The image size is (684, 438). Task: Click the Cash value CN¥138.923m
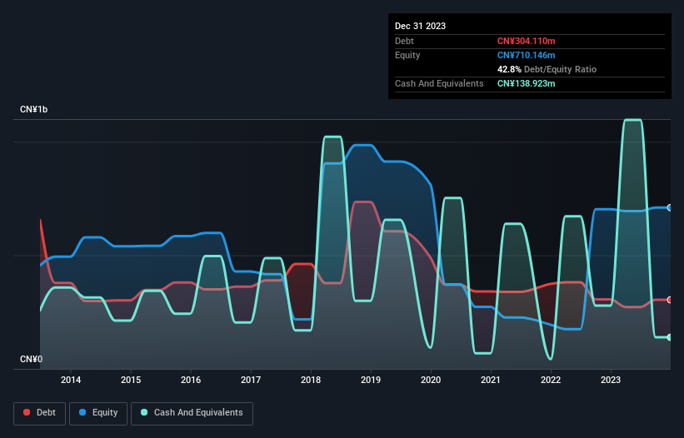(526, 83)
